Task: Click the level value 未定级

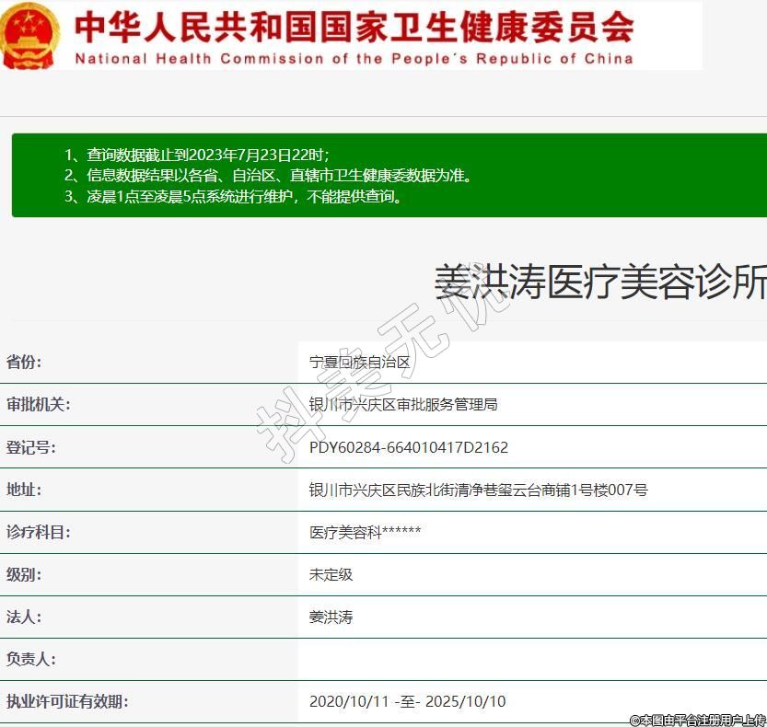Action: pyautogui.click(x=331, y=574)
